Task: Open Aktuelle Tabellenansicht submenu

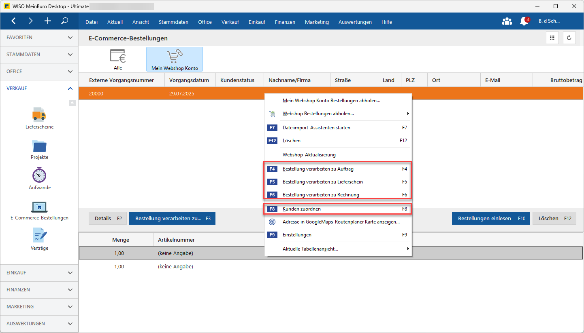Action: (x=338, y=249)
